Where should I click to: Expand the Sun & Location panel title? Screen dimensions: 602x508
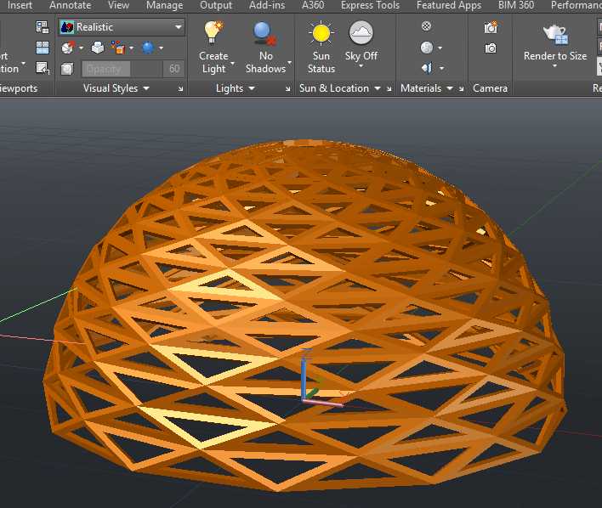tap(340, 88)
